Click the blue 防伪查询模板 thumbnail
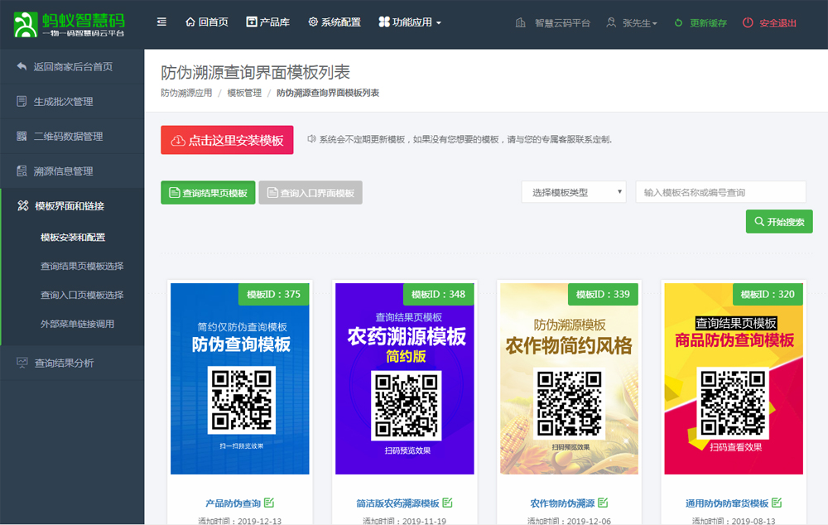The width and height of the screenshot is (828, 525). 240,378
